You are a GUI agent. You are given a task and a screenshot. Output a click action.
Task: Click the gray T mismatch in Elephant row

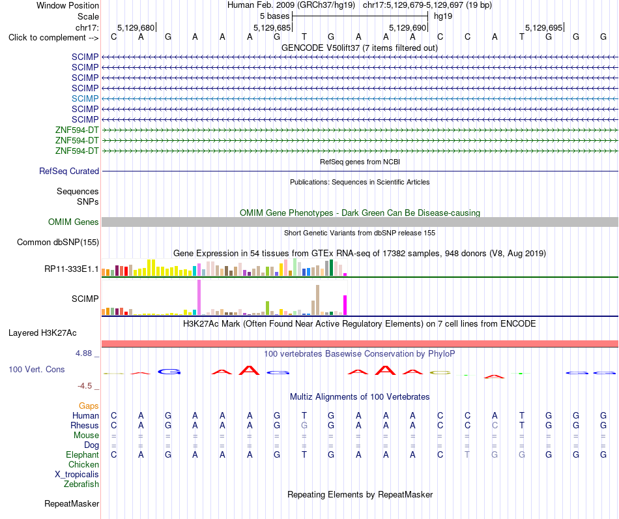tap(467, 454)
